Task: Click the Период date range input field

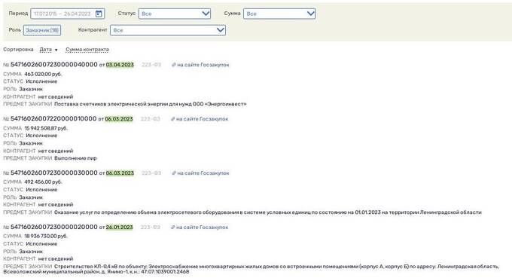Action: pos(68,14)
